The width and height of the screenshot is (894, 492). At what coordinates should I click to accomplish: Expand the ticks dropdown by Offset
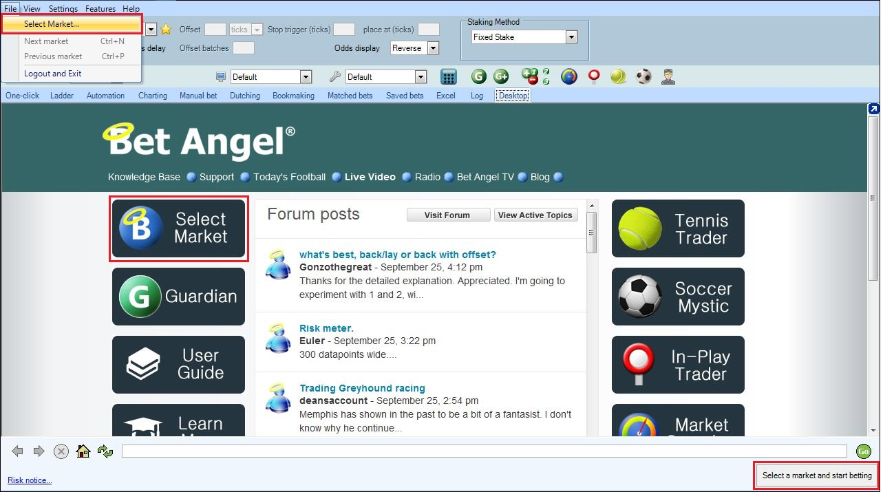coord(257,30)
